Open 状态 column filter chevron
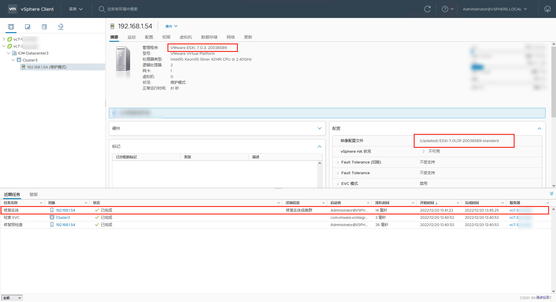The width and height of the screenshot is (556, 302). tap(278, 203)
